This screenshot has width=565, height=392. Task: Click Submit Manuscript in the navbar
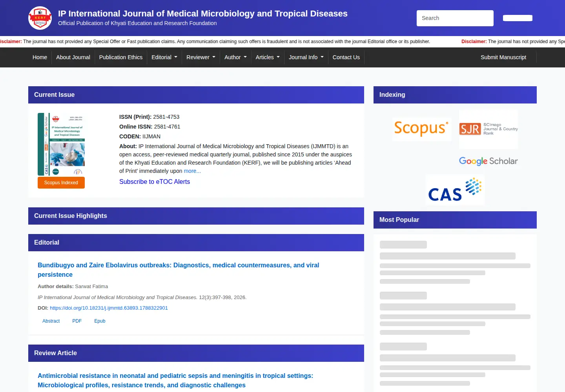[503, 57]
